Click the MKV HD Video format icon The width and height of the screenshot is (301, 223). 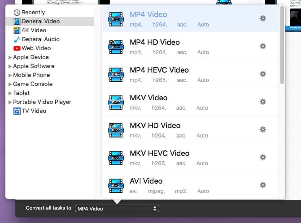[x=116, y=130]
